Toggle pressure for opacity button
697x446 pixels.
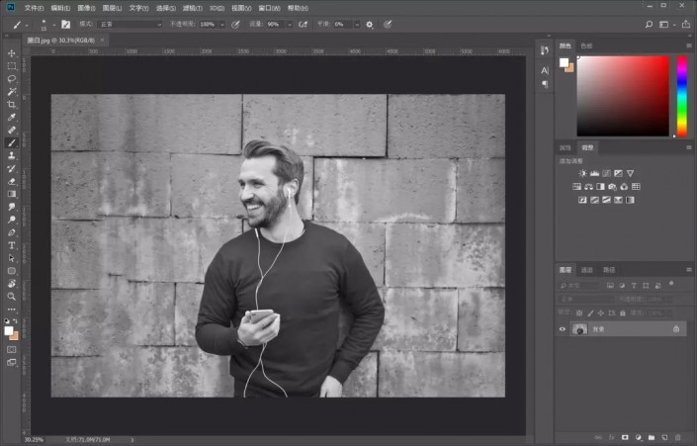pyautogui.click(x=236, y=23)
